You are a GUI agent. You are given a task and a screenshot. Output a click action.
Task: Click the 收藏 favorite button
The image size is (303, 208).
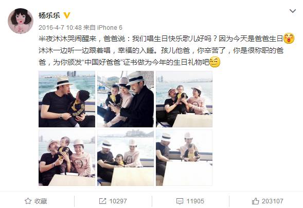tap(36, 201)
